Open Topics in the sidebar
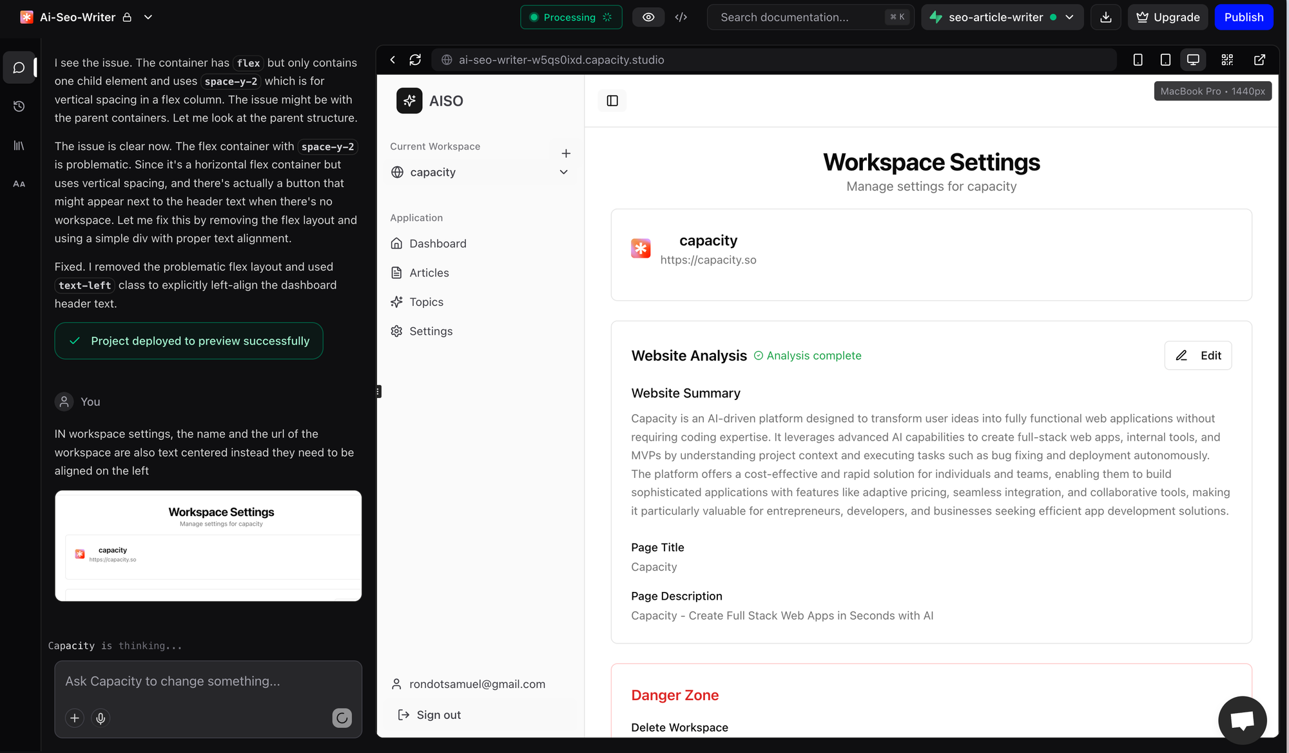Viewport: 1289px width, 753px height. (426, 302)
